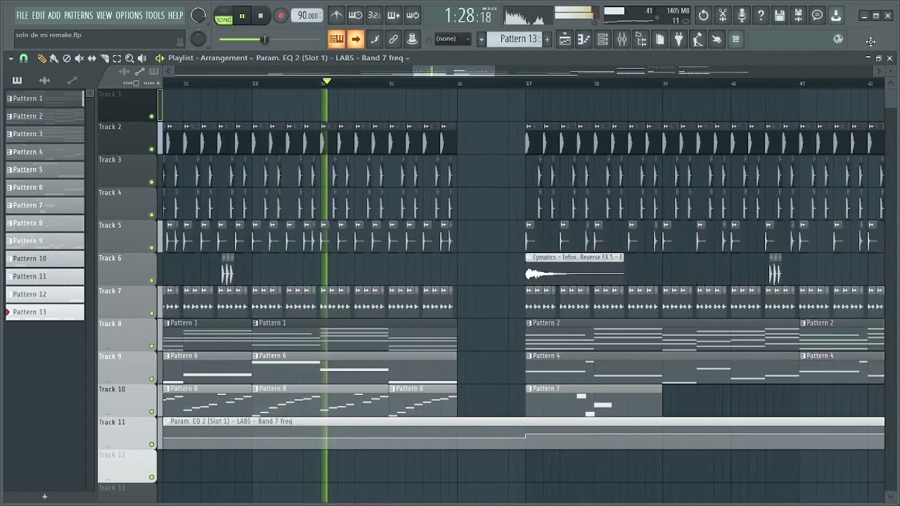Select the playlist Paint brush tool
Image resolution: width=900 pixels, height=506 pixels.
54,58
